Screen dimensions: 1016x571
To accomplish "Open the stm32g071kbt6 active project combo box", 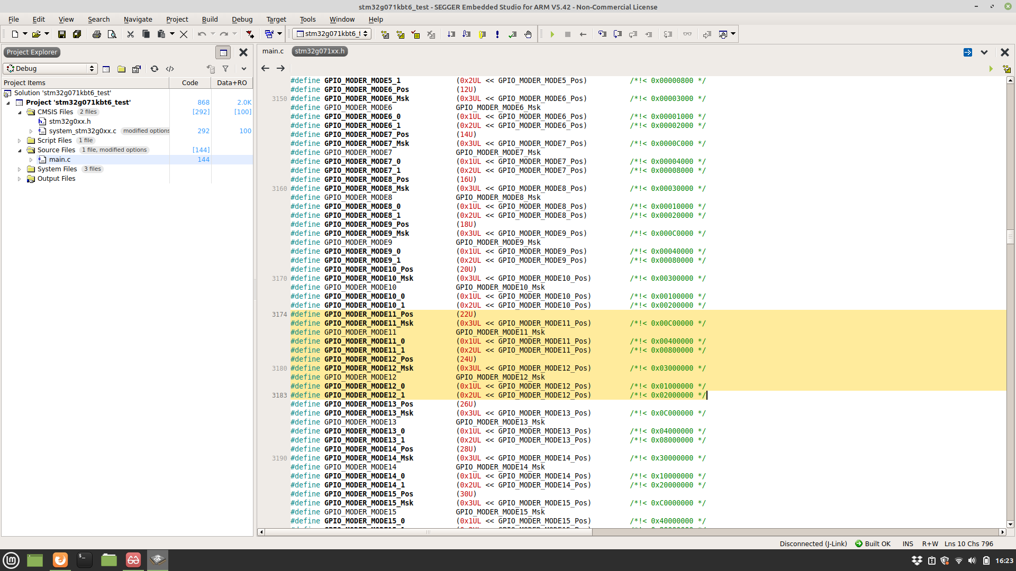I will tap(332, 34).
